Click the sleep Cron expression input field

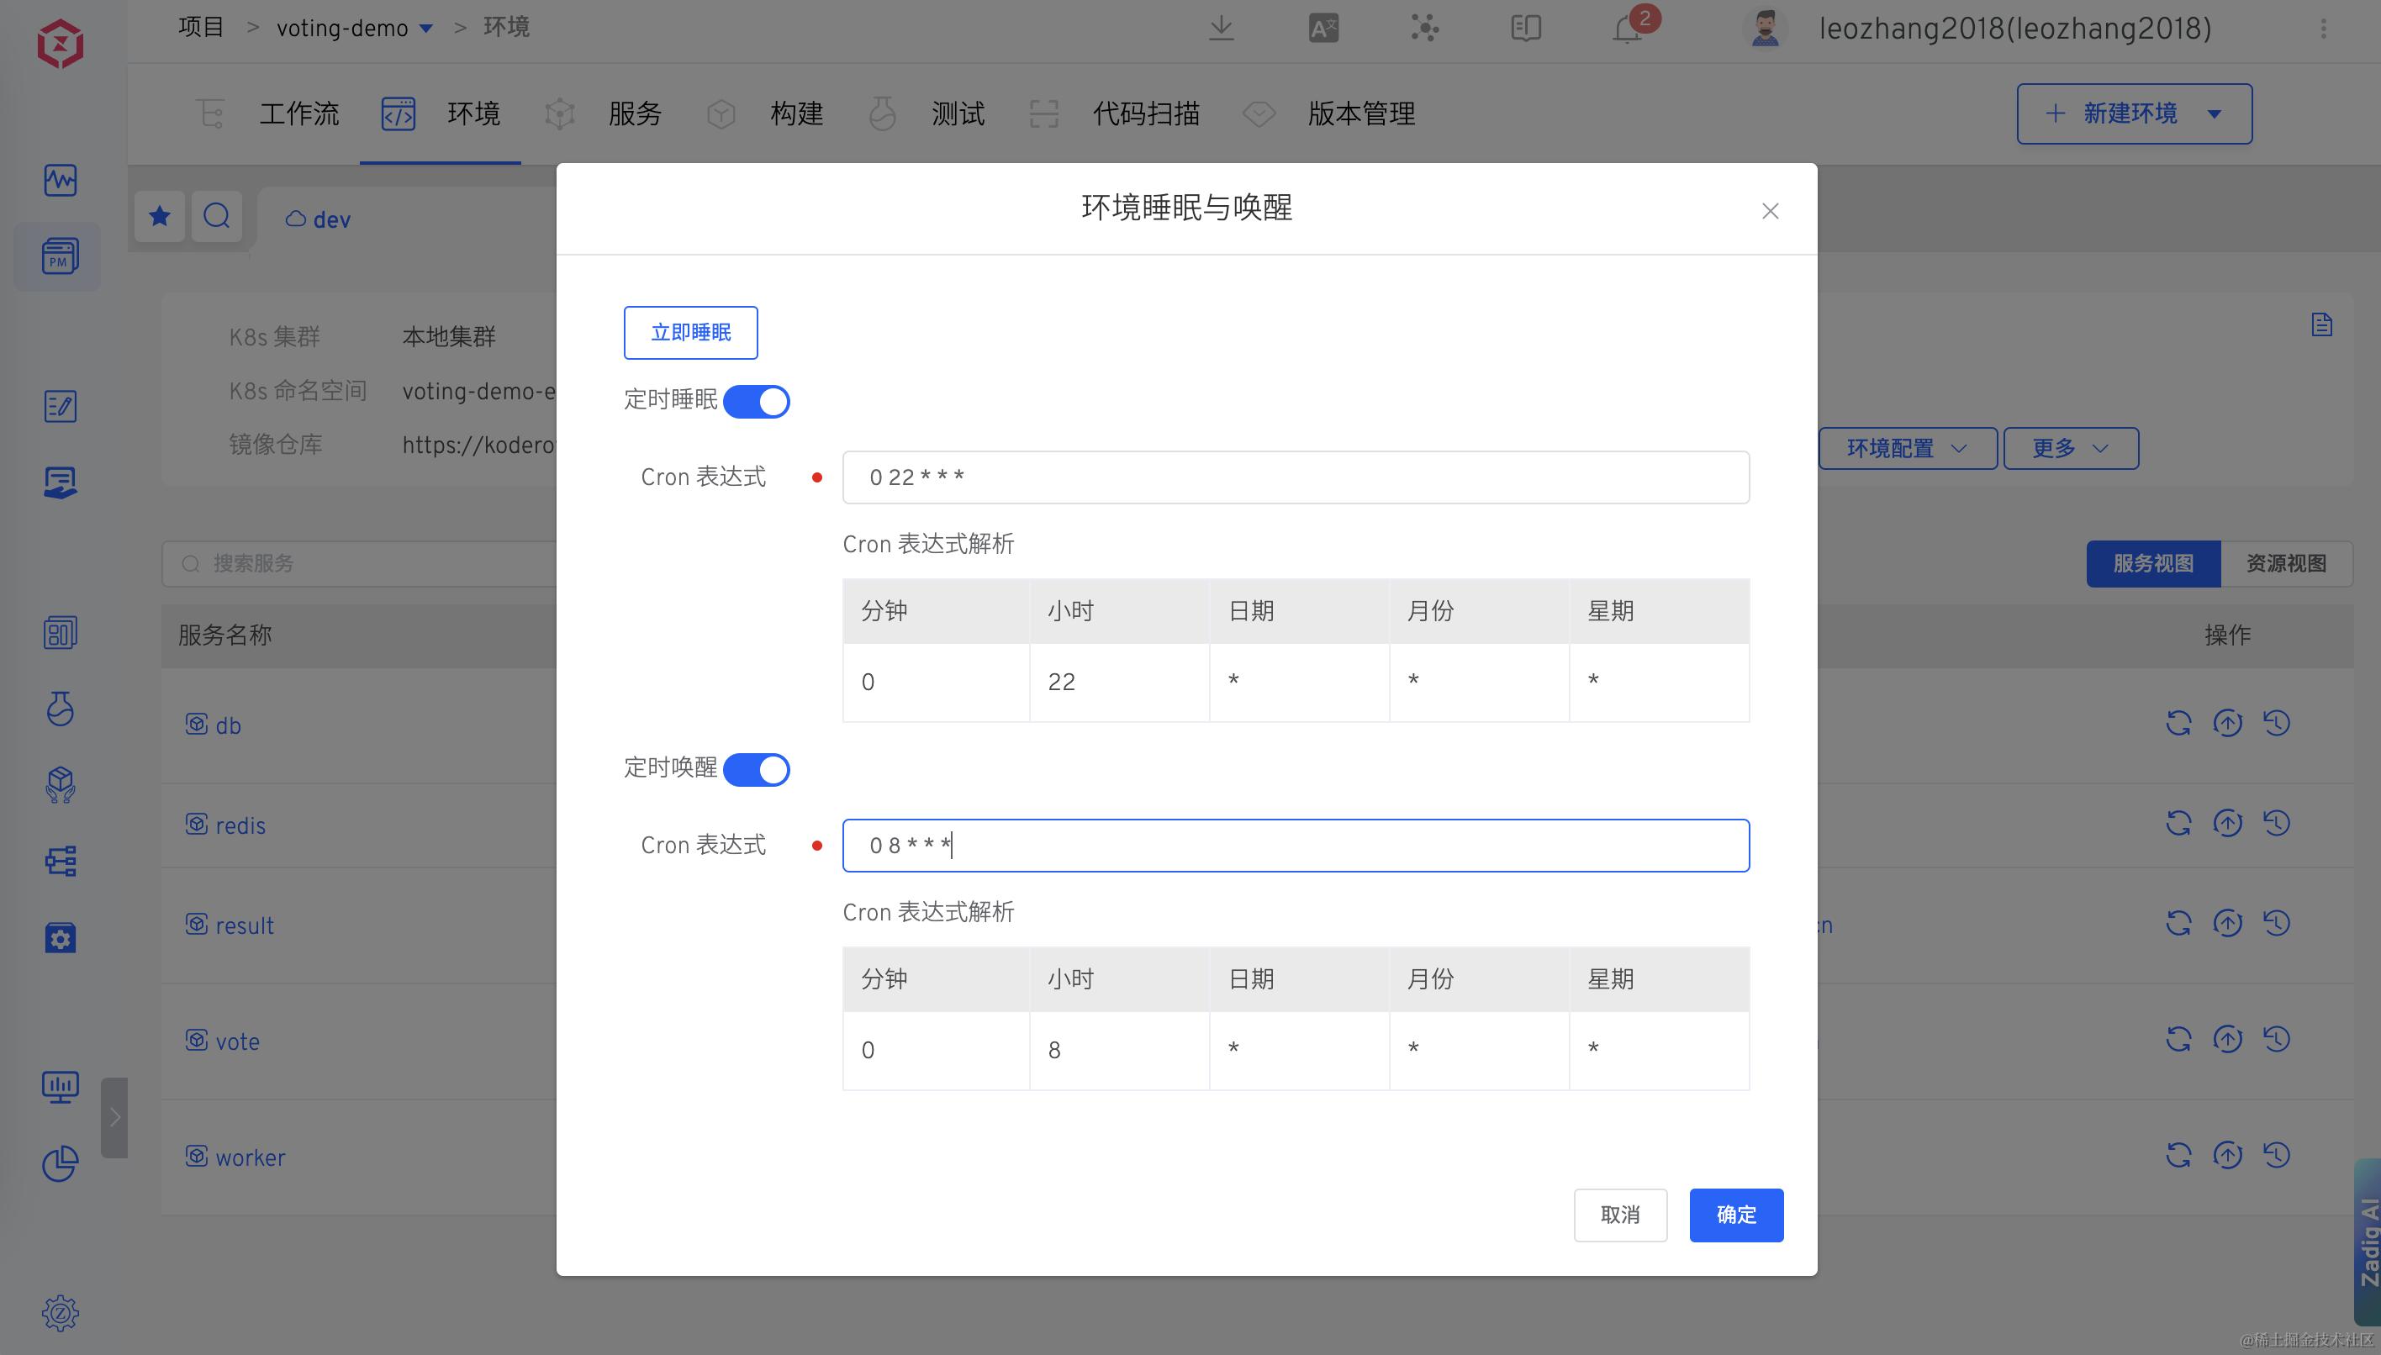click(x=1295, y=477)
